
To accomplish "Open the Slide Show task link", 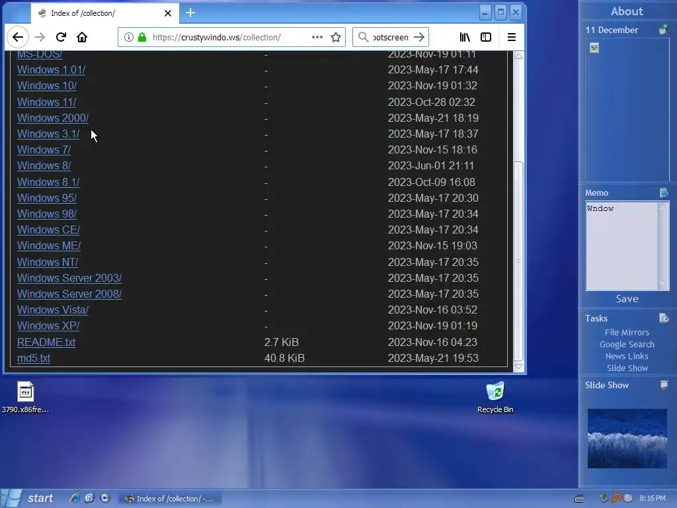I will click(627, 368).
